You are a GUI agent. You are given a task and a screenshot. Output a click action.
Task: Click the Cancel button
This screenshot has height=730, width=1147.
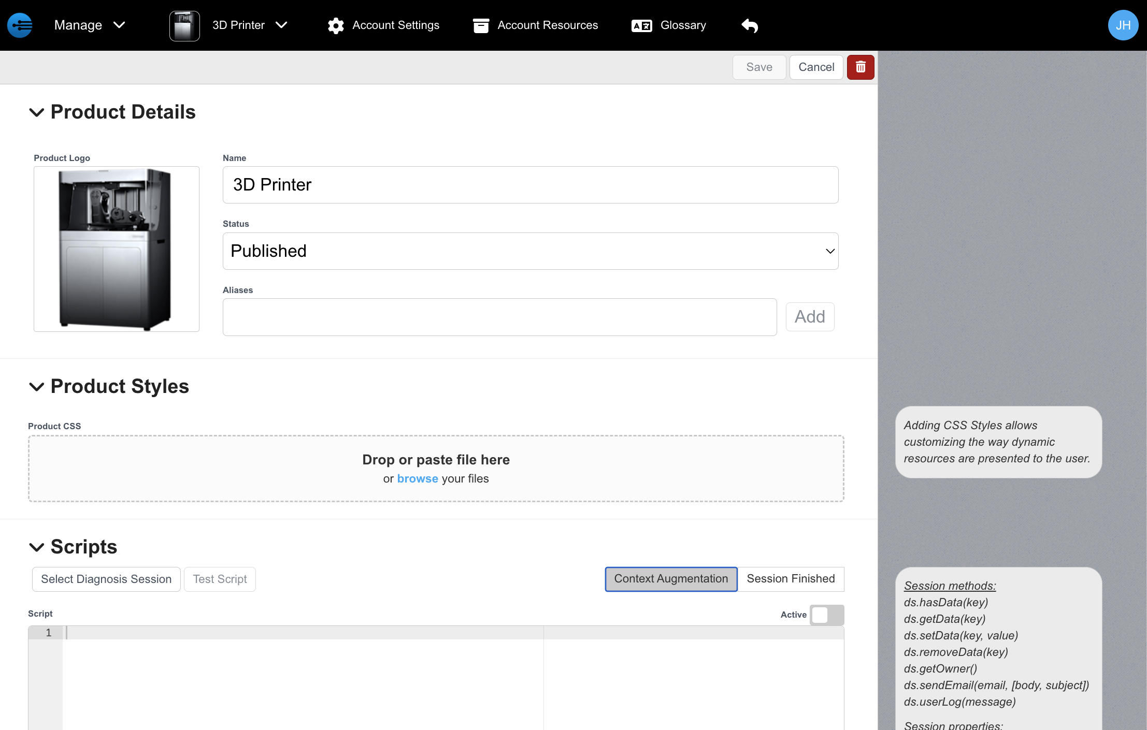pyautogui.click(x=816, y=67)
